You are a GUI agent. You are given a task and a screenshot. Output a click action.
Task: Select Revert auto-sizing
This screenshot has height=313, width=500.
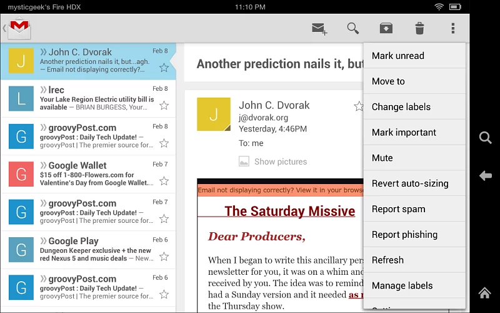pyautogui.click(x=414, y=183)
